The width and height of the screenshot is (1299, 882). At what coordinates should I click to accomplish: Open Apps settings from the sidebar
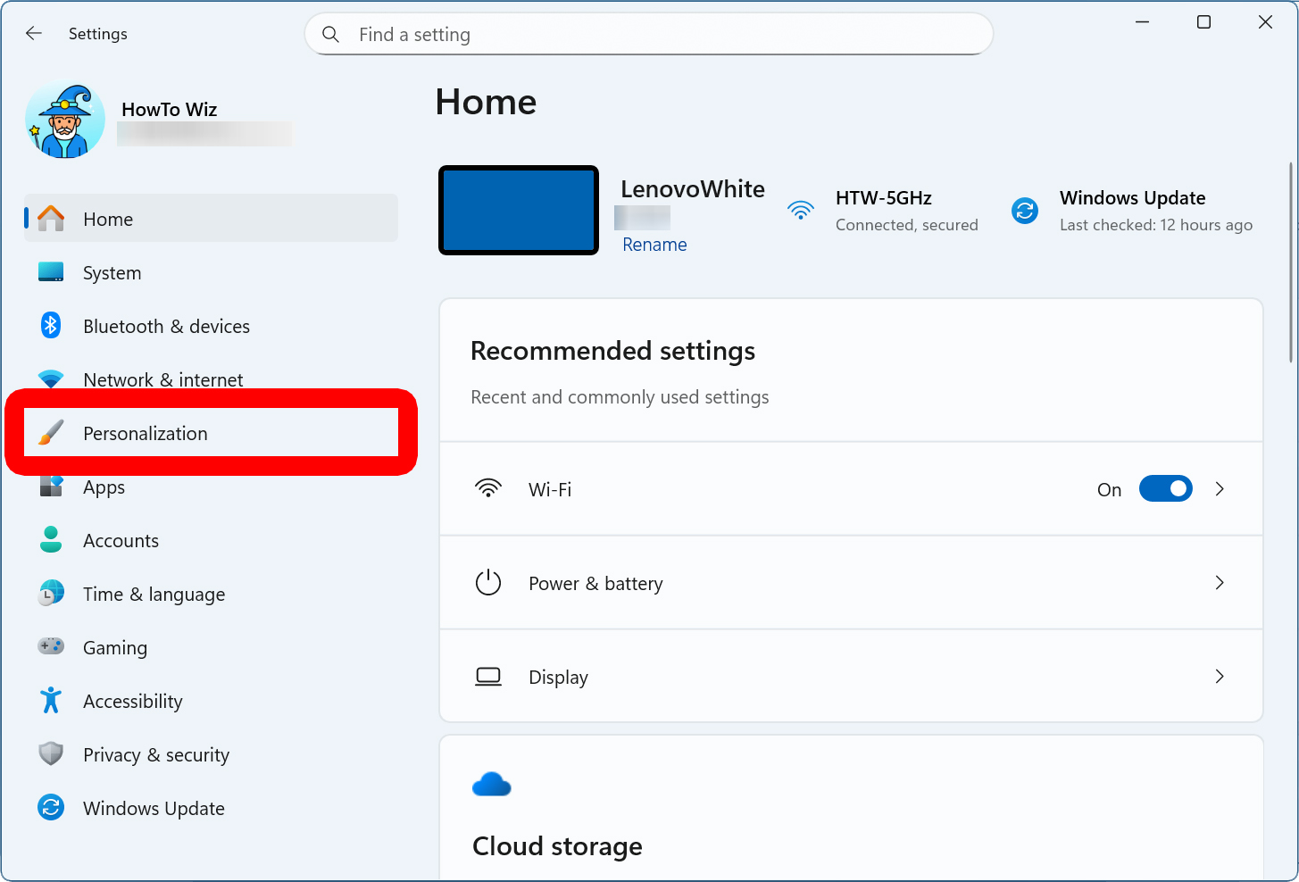(104, 487)
